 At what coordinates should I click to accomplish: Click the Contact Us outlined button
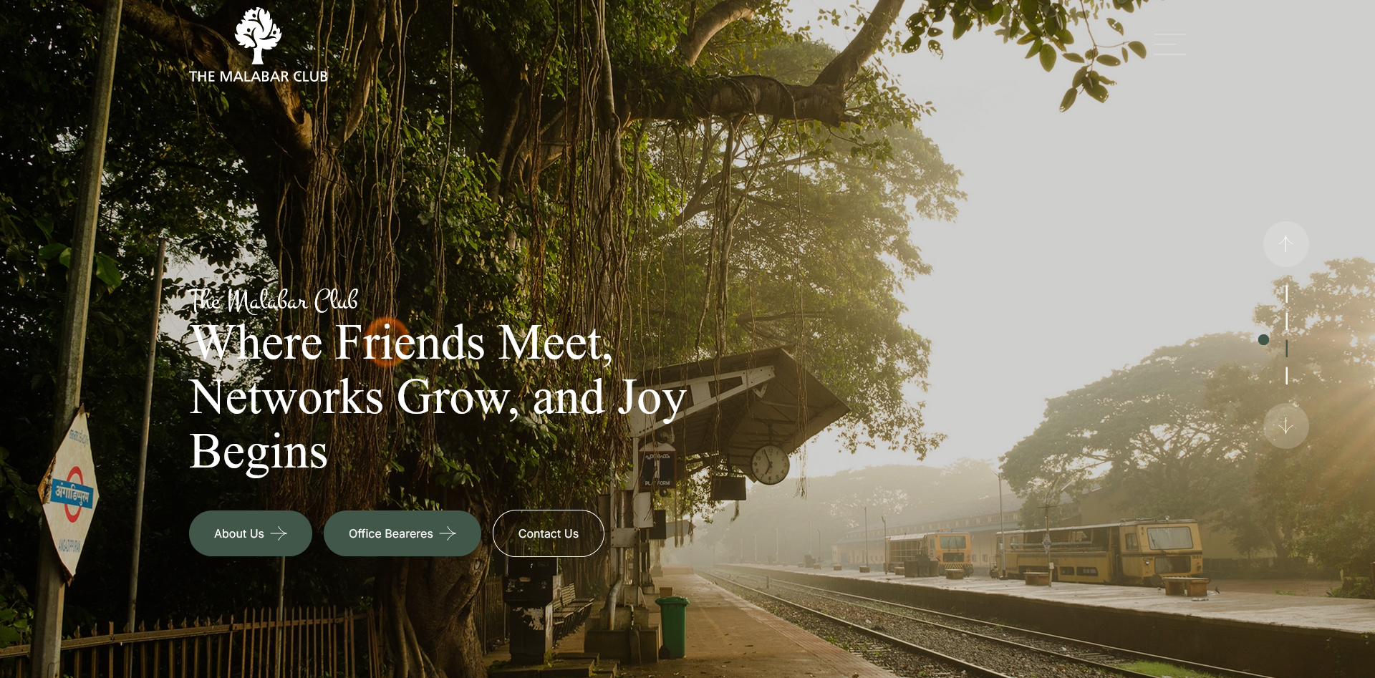549,533
